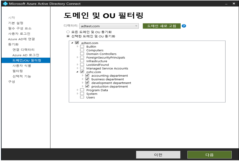Select the oshc.com tree label
Screen dimensions: 239x161
[x=93, y=72]
